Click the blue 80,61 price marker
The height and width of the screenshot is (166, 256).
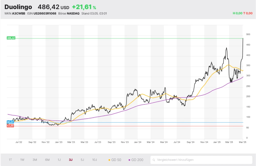coord(10,122)
